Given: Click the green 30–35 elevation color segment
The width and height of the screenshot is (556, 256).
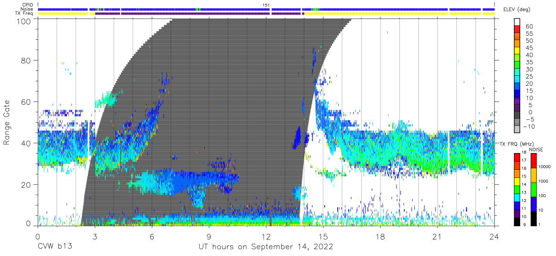Looking at the screenshot, I should (518, 65).
